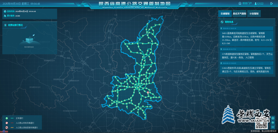
Task: Click the prohibition icon beside 管制信息
Action: (222, 22)
